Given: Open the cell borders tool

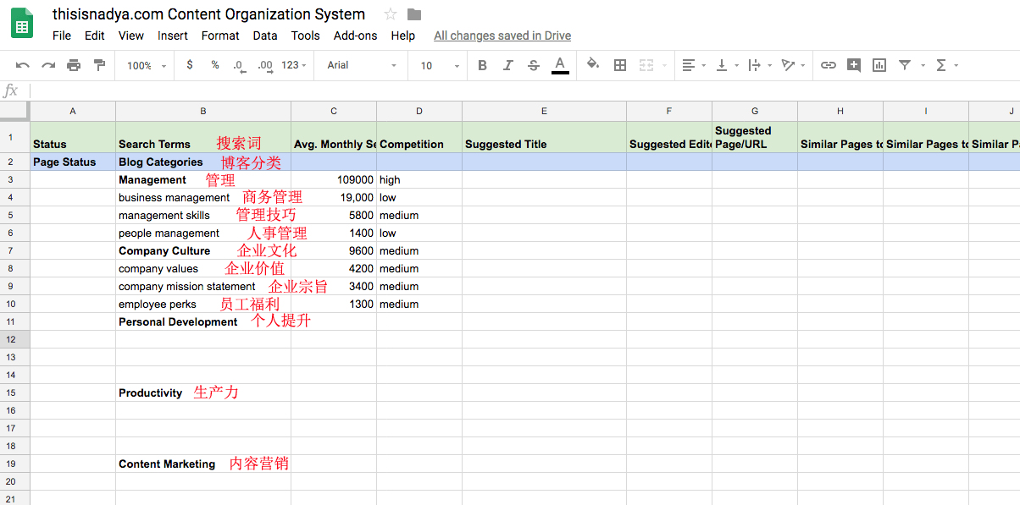Looking at the screenshot, I should (x=620, y=65).
